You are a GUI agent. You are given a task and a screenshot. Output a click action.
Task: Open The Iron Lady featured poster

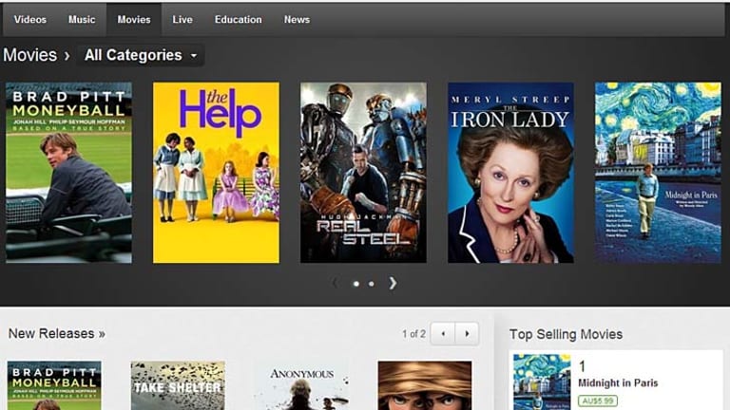pyautogui.click(x=510, y=173)
